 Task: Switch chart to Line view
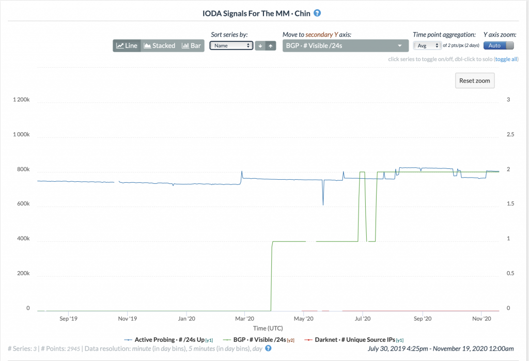[127, 45]
